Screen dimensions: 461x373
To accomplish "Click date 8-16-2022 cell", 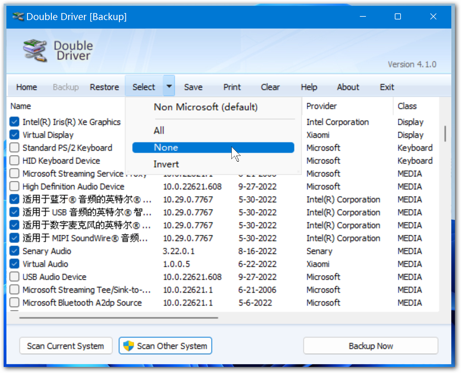I will click(257, 251).
